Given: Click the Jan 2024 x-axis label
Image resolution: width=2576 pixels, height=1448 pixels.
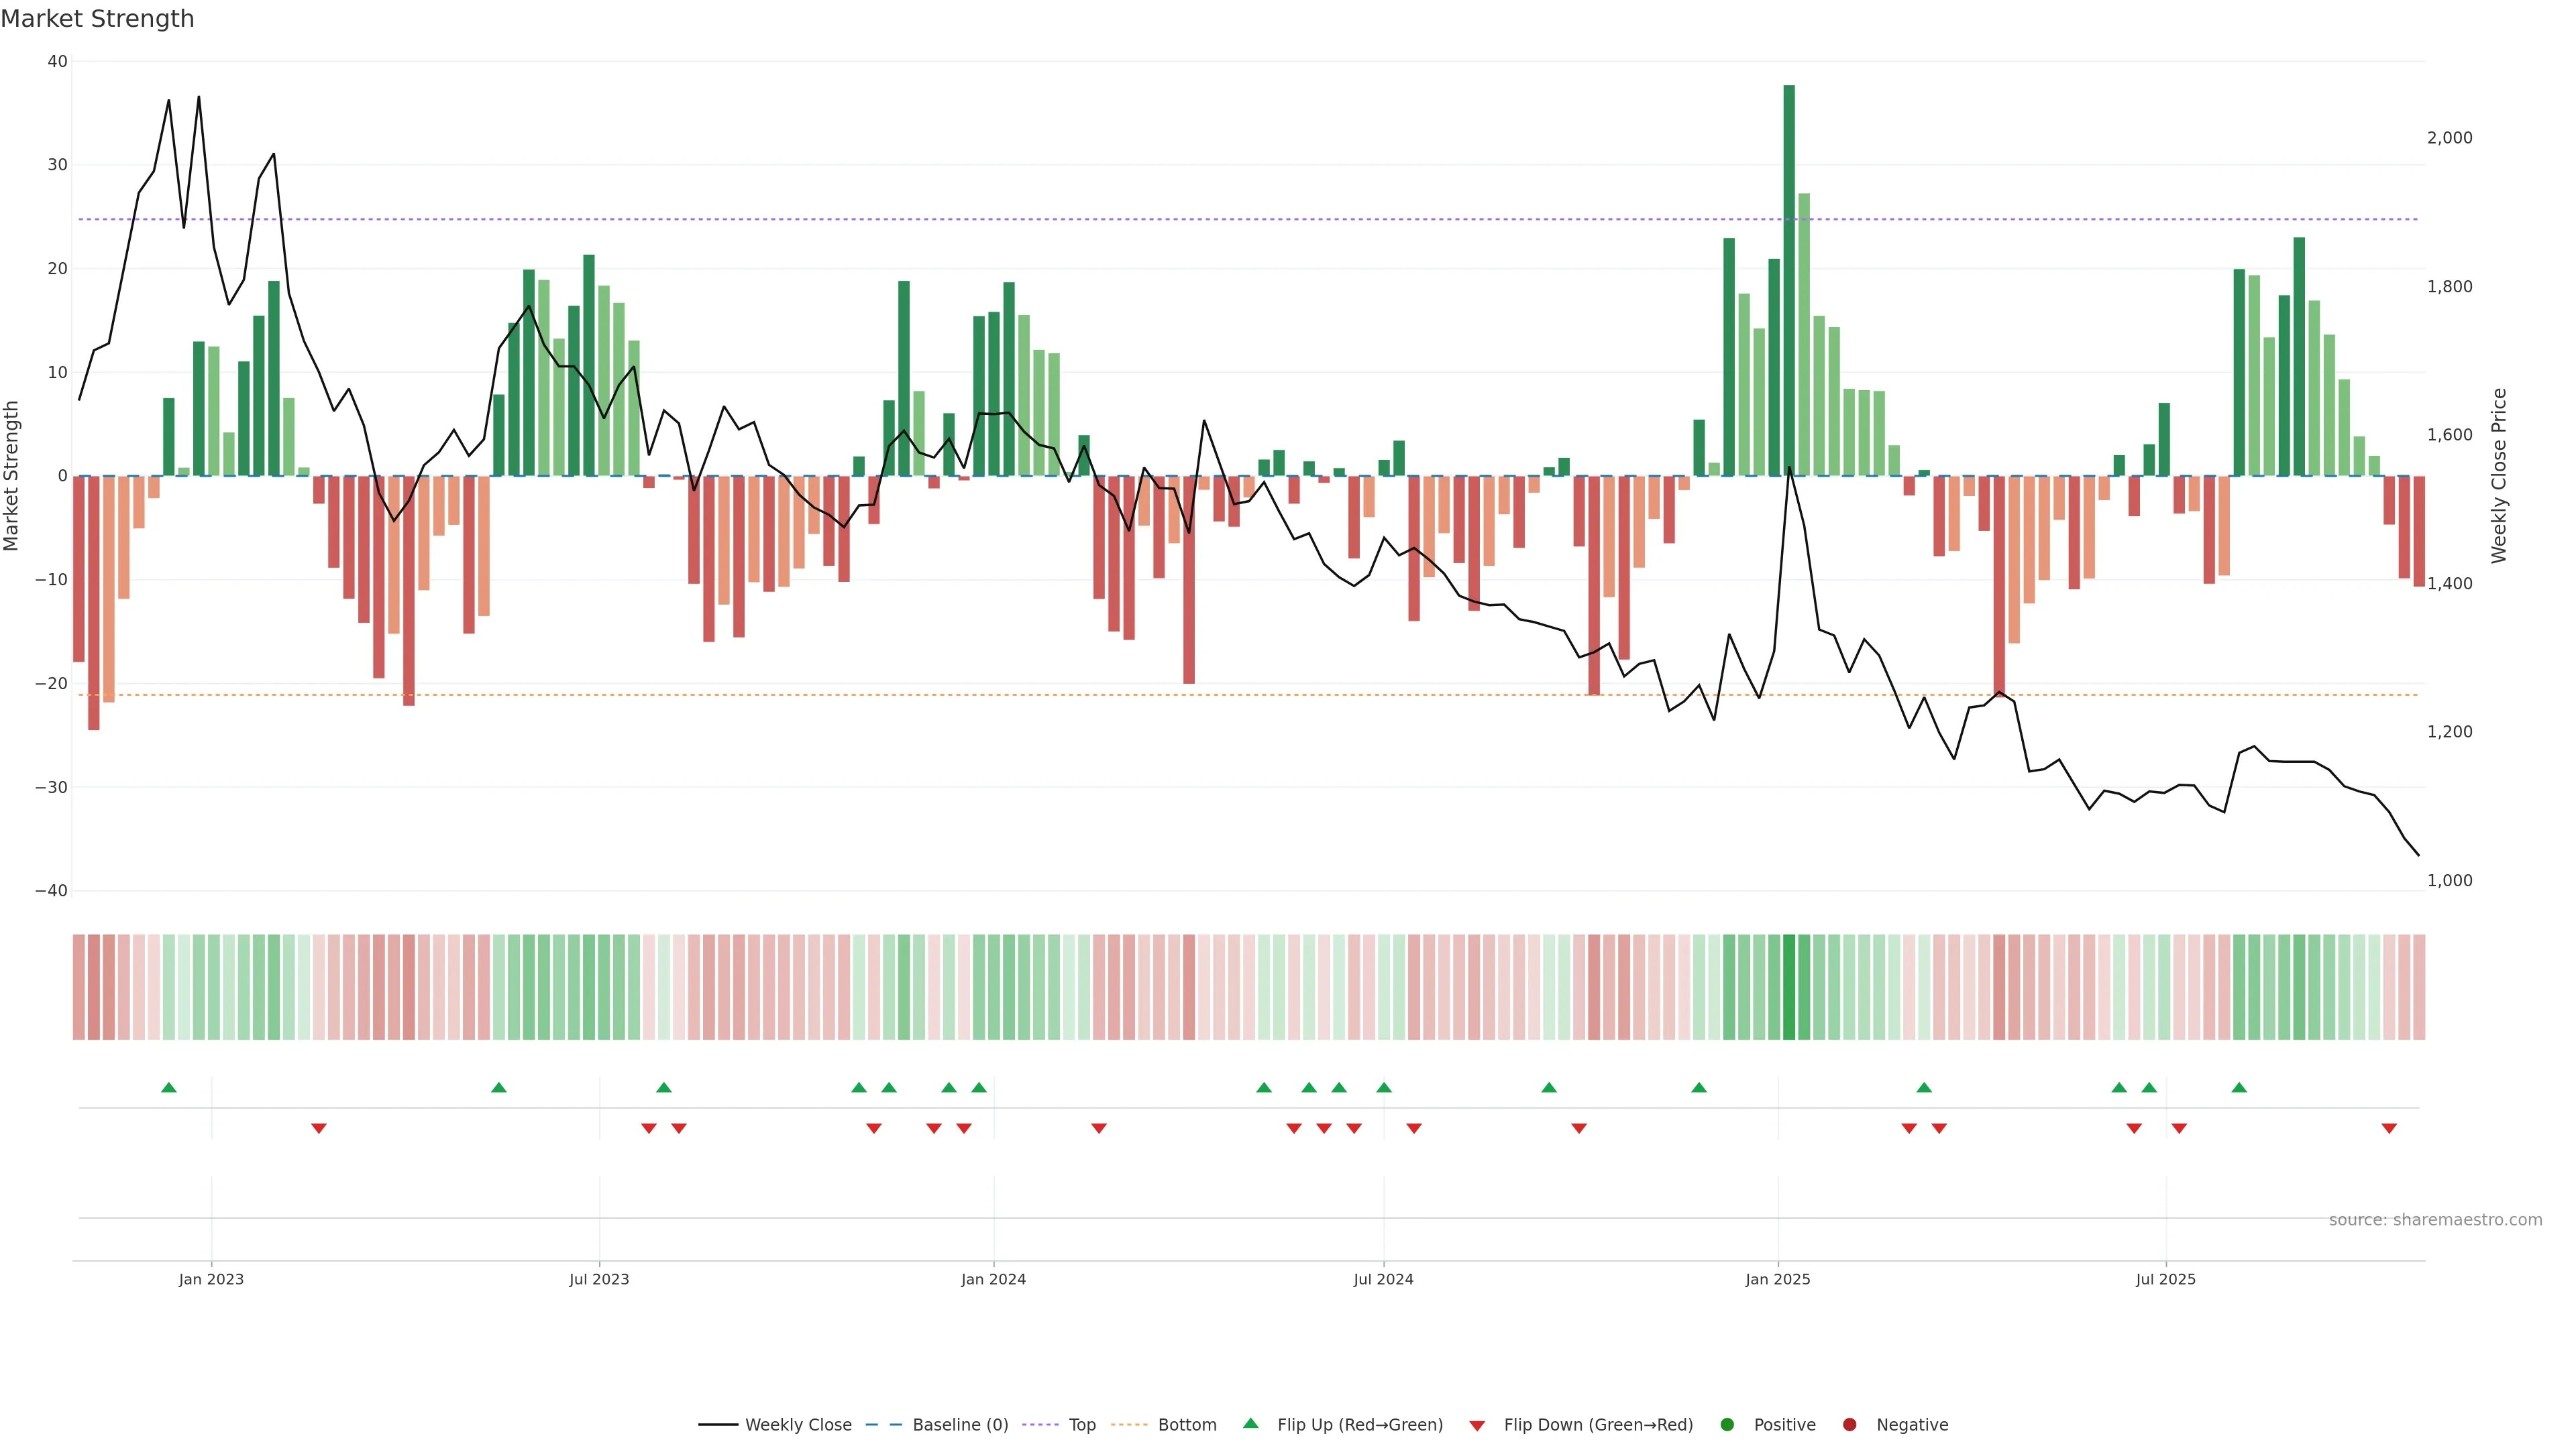Looking at the screenshot, I should 993,1279.
